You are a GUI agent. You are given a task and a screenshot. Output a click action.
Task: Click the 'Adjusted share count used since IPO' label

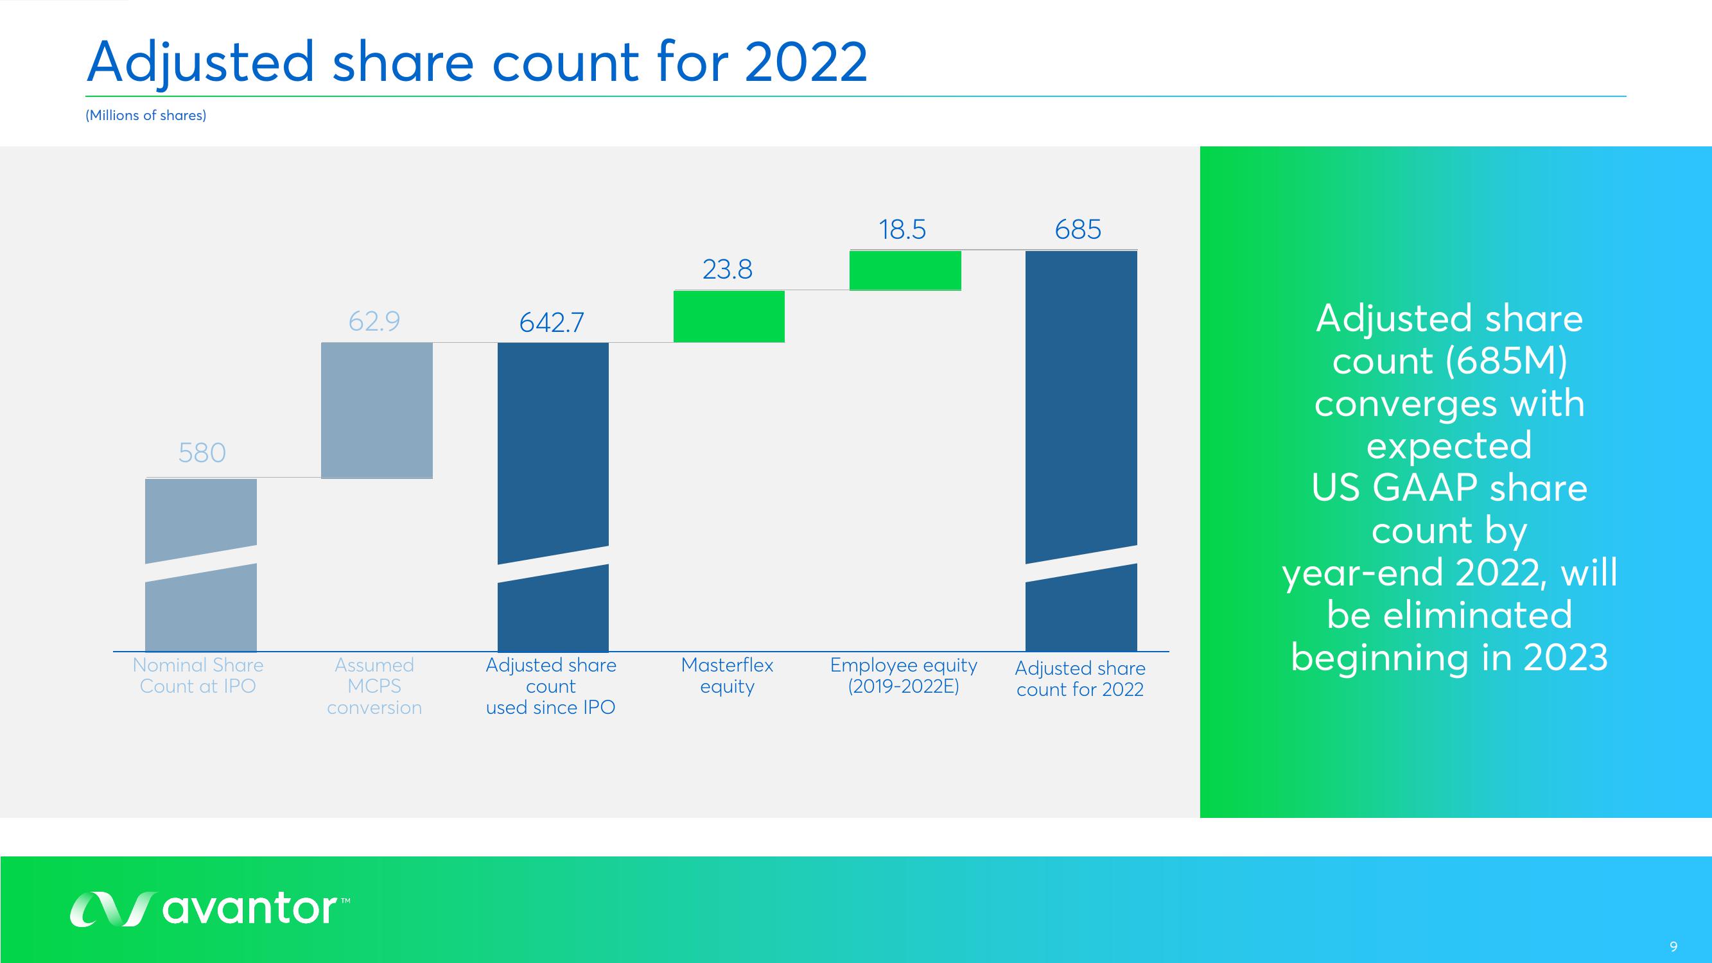click(x=551, y=686)
